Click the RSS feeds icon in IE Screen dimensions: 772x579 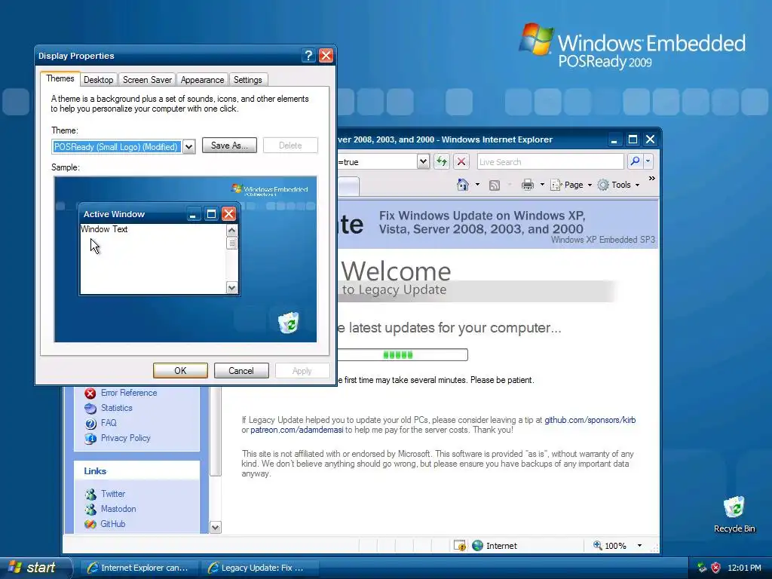coord(495,185)
